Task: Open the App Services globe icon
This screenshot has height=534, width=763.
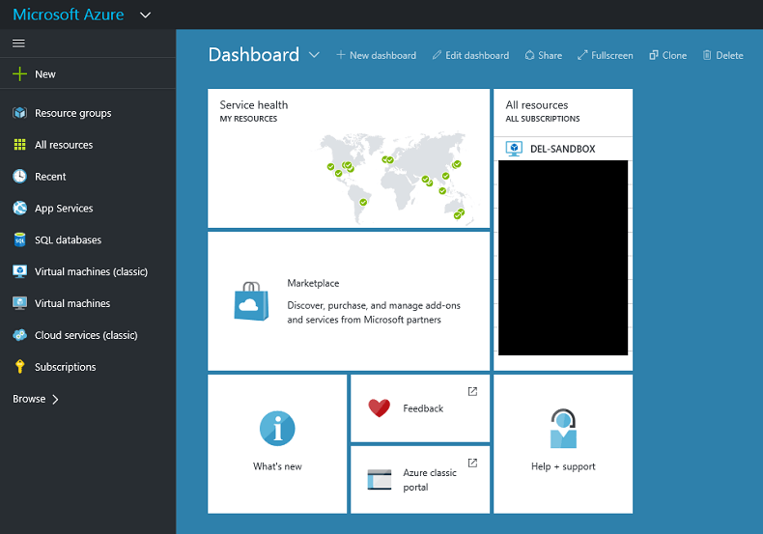Action: pyautogui.click(x=19, y=208)
